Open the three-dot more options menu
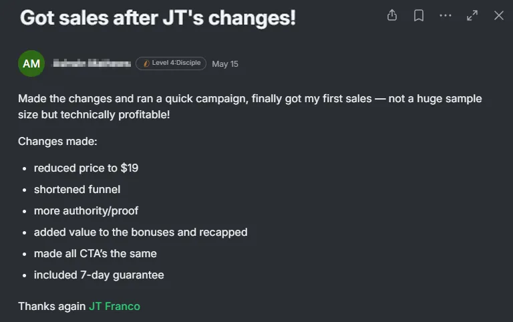Screen dimensions: 513x322 tap(446, 15)
